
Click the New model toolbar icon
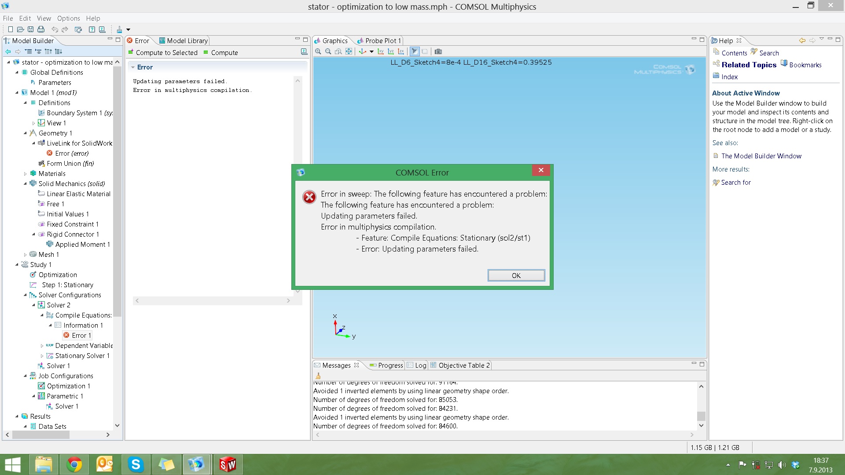(10, 29)
